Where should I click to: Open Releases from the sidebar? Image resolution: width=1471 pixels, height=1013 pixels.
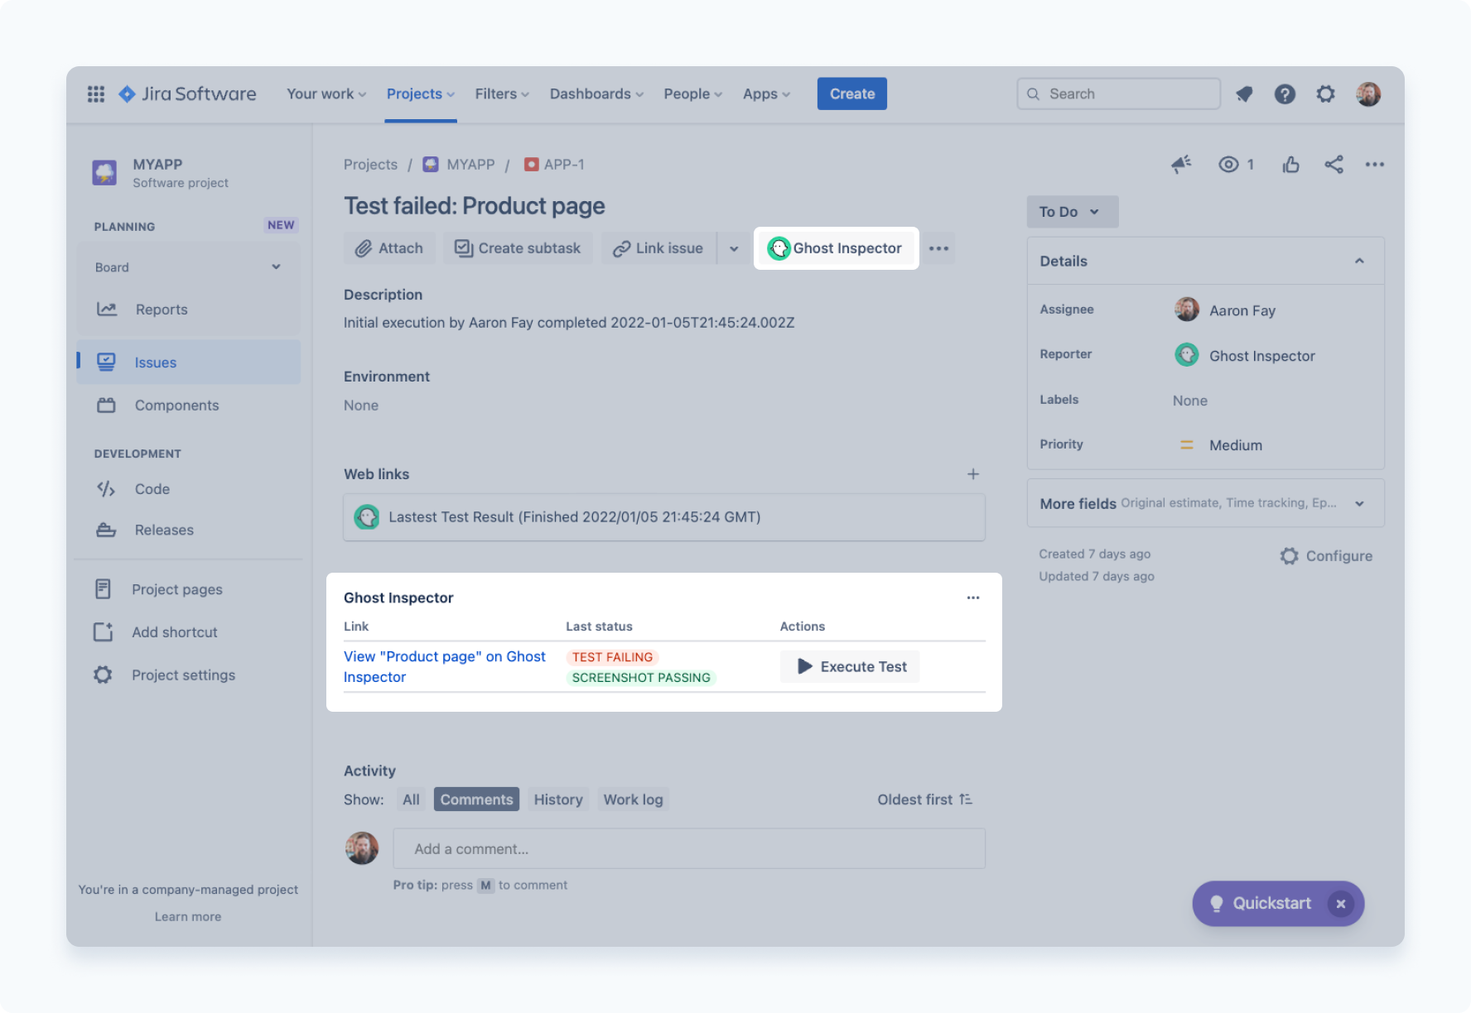[163, 530]
